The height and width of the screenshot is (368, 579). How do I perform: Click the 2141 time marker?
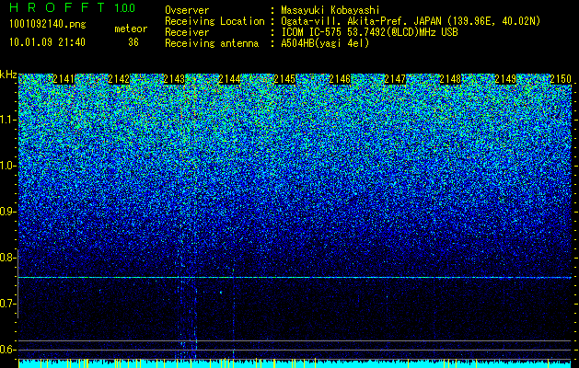pos(64,79)
